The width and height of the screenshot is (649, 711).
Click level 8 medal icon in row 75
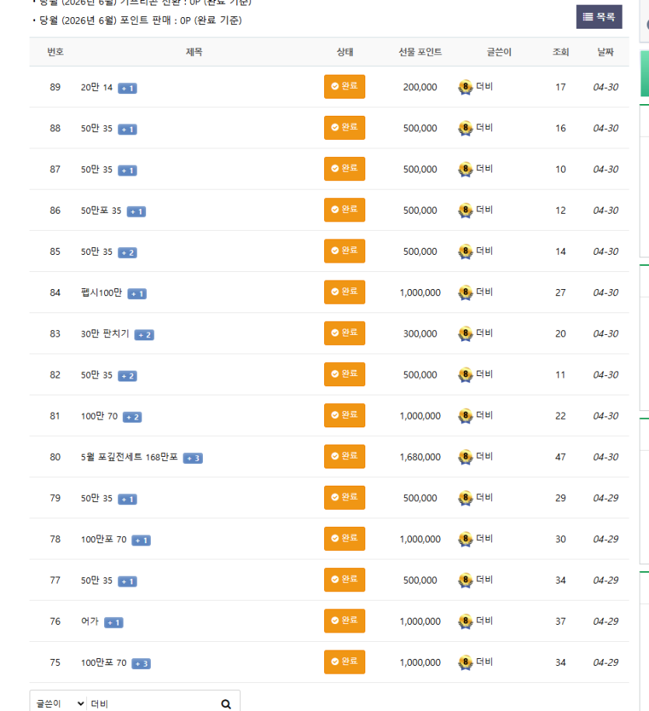click(x=466, y=663)
